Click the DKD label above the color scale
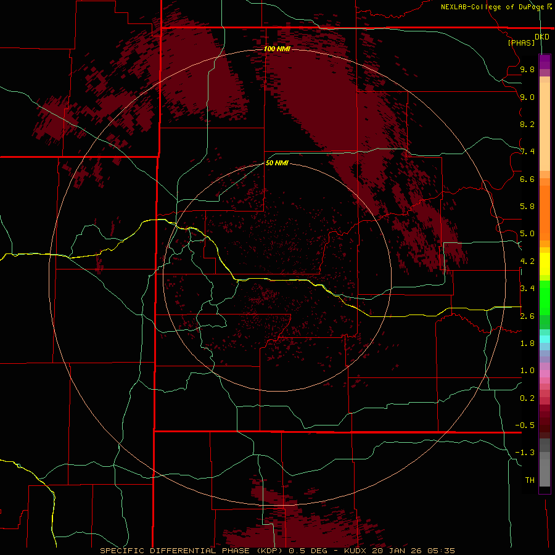555x555 pixels. tap(541, 37)
